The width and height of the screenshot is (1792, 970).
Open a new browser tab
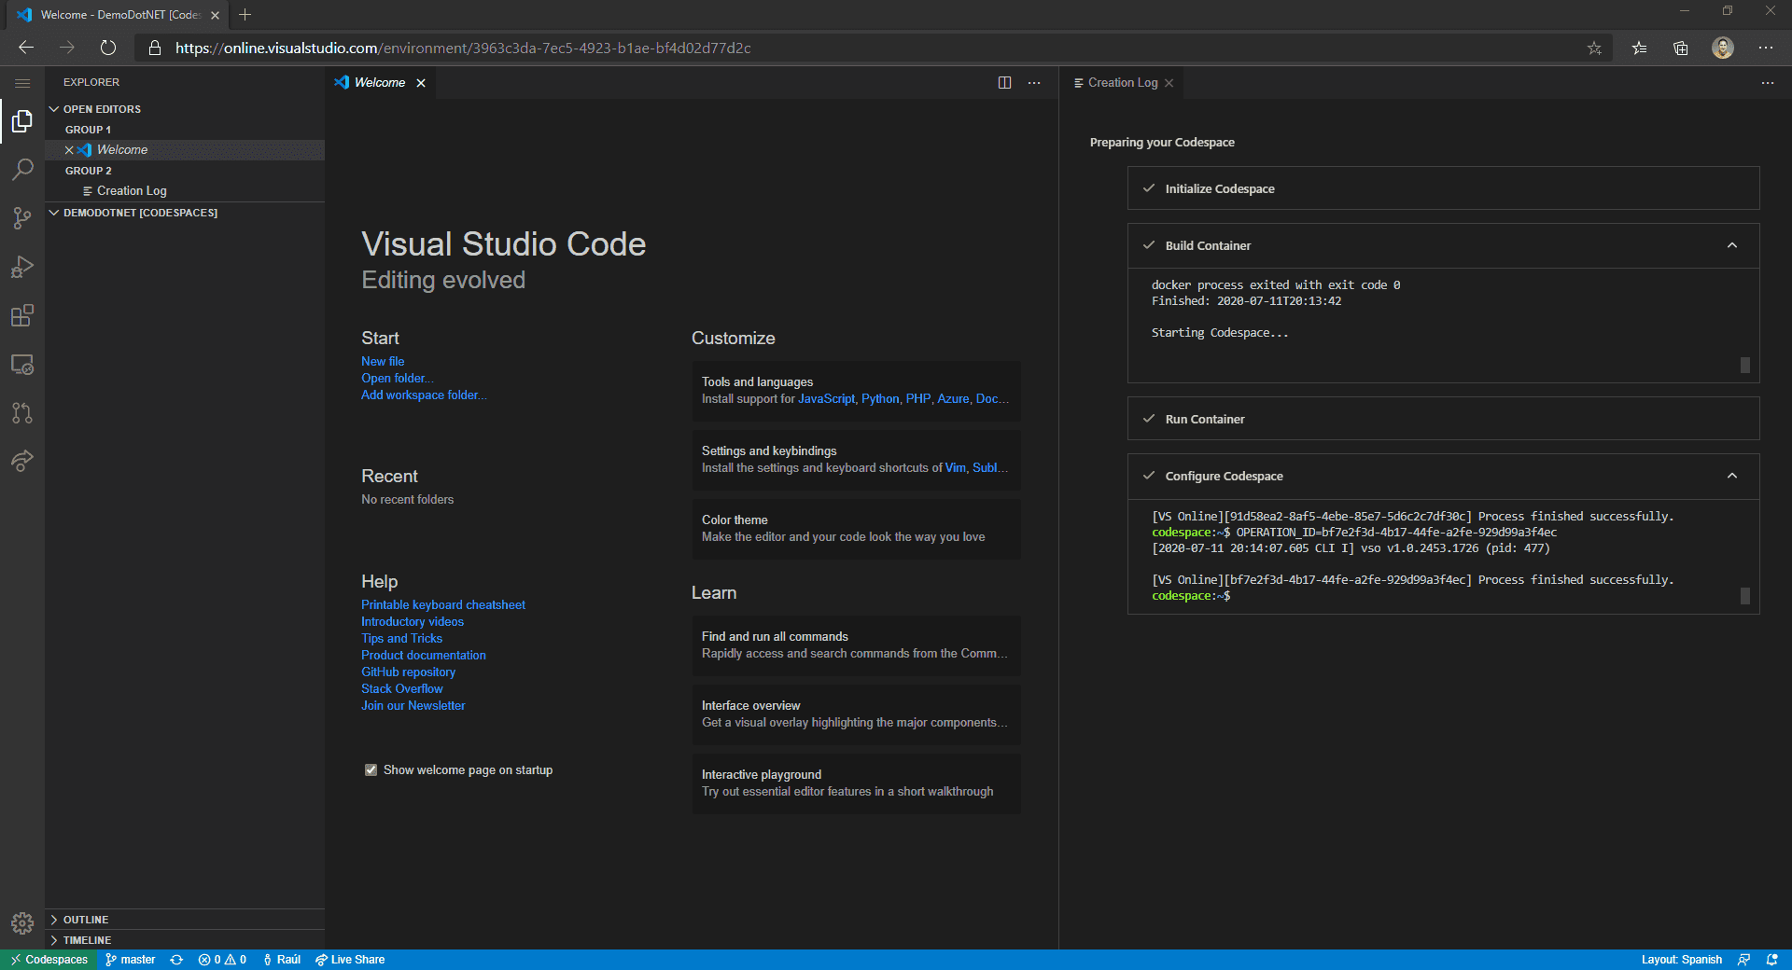[245, 15]
